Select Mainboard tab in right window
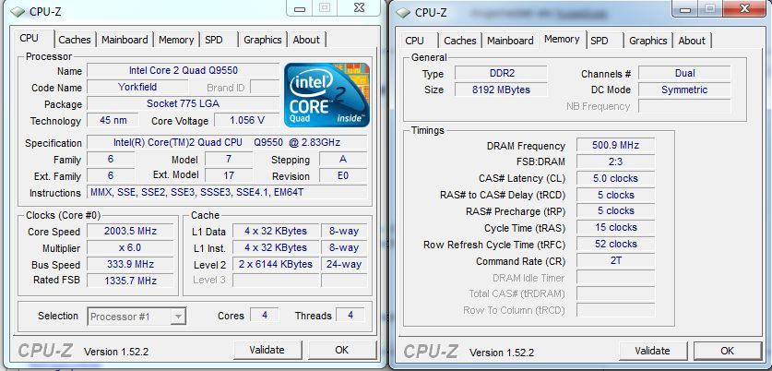Screen dimensions: 772x371 pyautogui.click(x=510, y=41)
